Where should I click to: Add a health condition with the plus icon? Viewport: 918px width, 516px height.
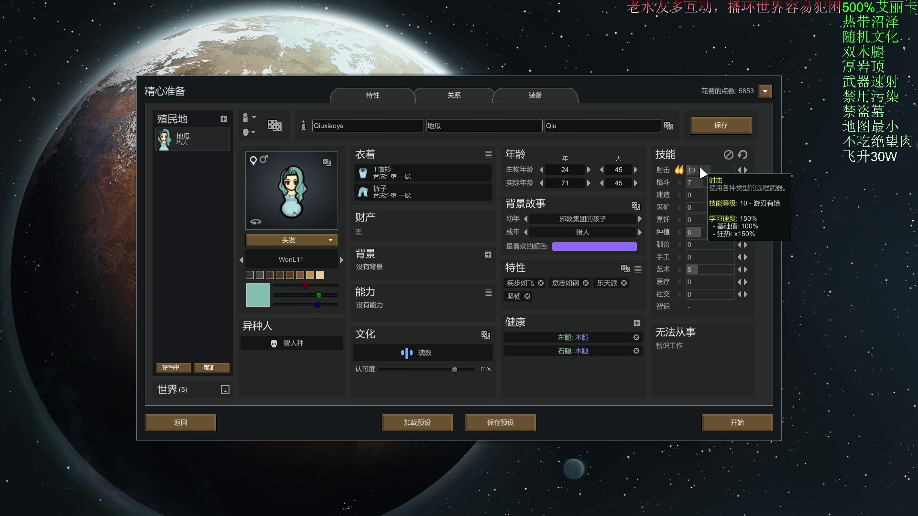pyautogui.click(x=637, y=323)
